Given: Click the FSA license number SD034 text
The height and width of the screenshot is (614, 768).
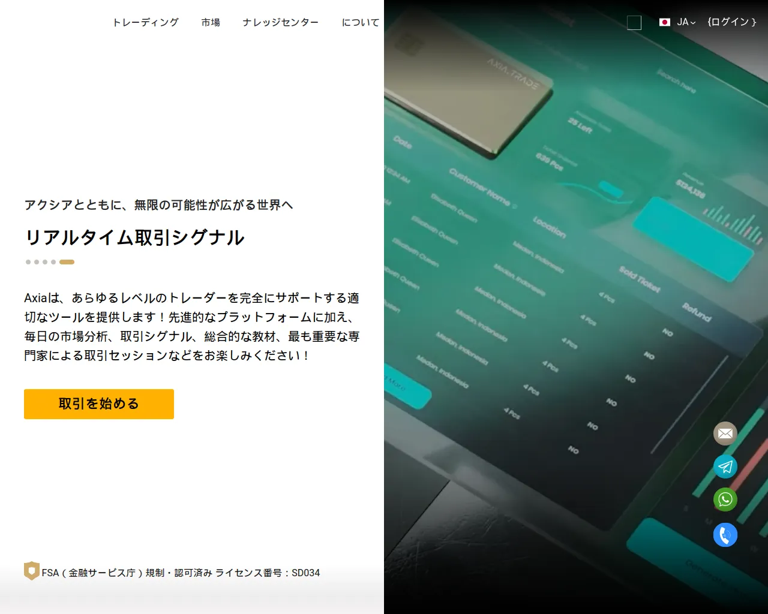Looking at the screenshot, I should point(181,573).
